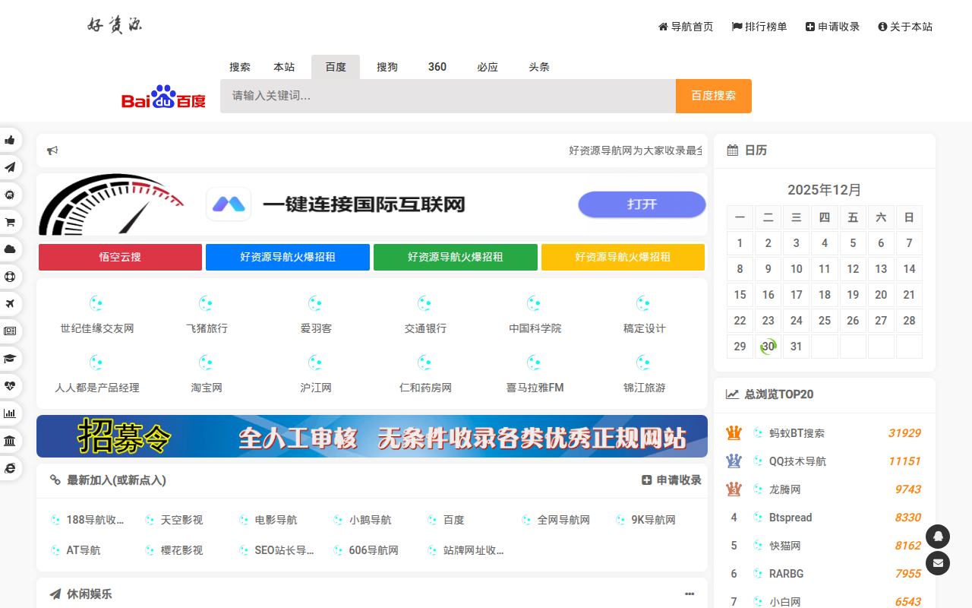Switch to the 搜狗 search tab
Image resolution: width=972 pixels, height=608 pixels.
(387, 67)
